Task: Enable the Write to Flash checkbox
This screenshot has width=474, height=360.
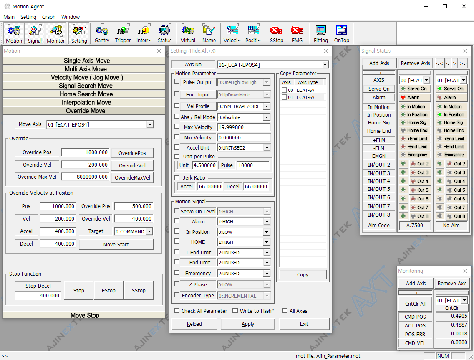Action: [x=235, y=311]
